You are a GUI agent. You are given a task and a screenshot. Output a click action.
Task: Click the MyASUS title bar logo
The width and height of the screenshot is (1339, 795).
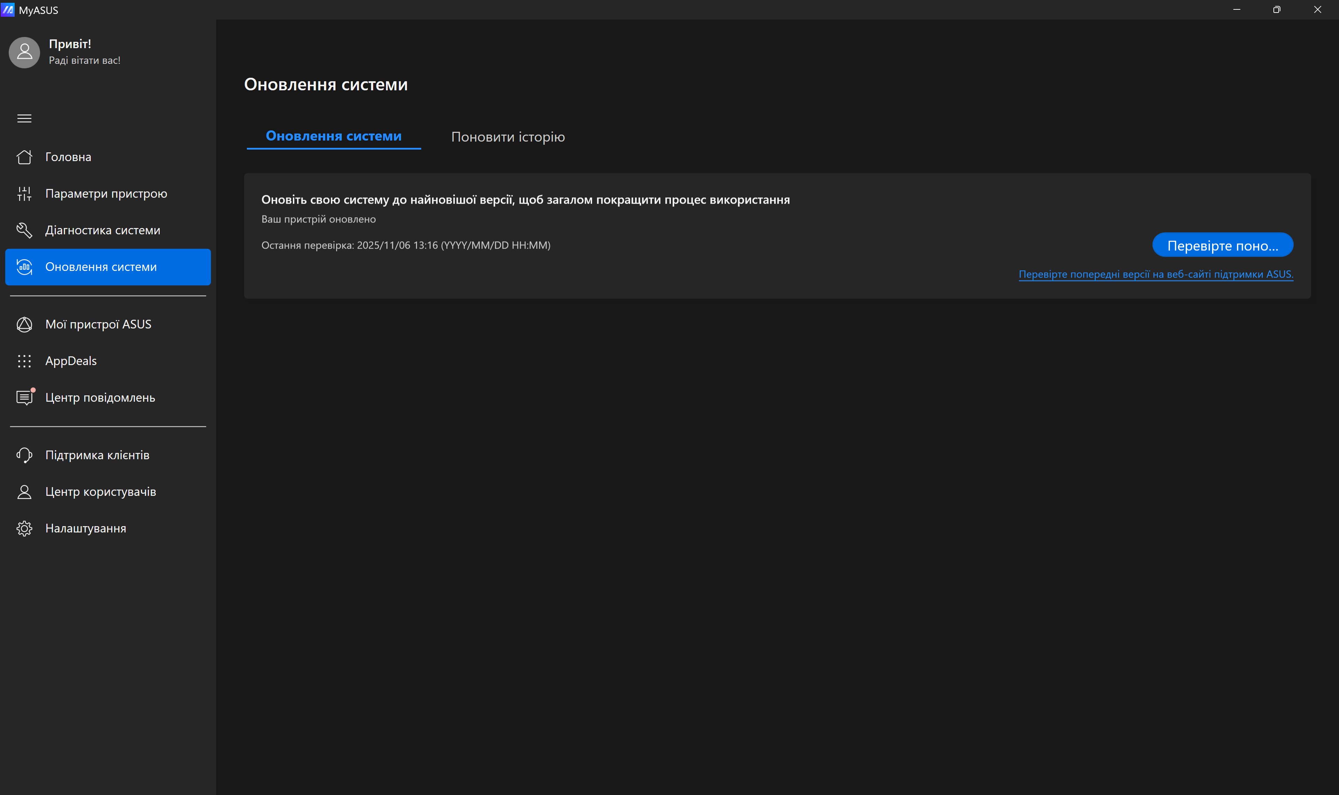pos(8,10)
